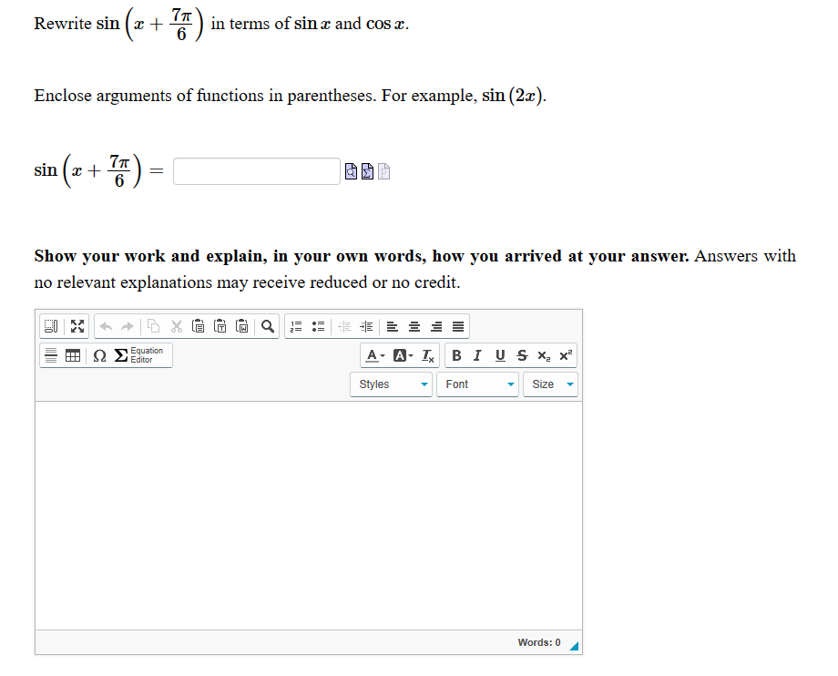Viewport: 838px width, 676px height.
Task: Insert a table into the editor
Action: tap(73, 355)
